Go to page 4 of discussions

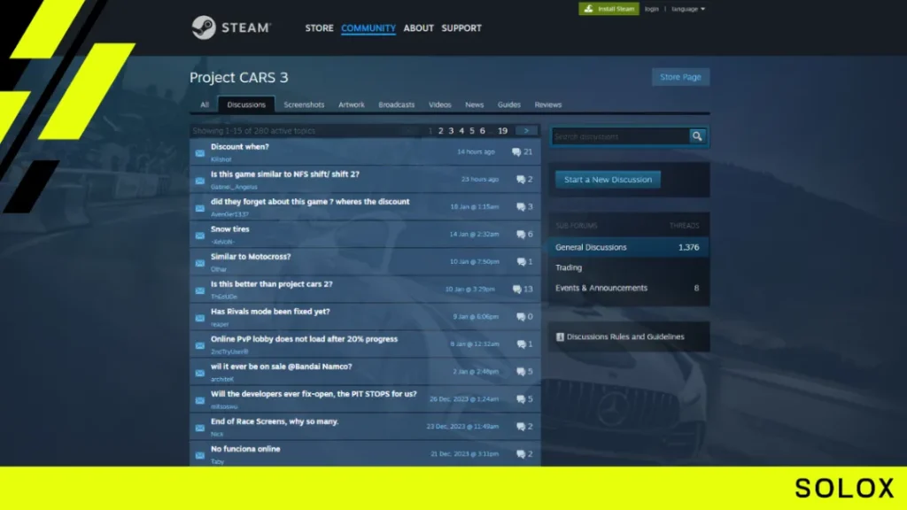coord(461,131)
